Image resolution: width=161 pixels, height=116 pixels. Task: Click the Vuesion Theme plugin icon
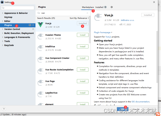[x=40, y=36]
